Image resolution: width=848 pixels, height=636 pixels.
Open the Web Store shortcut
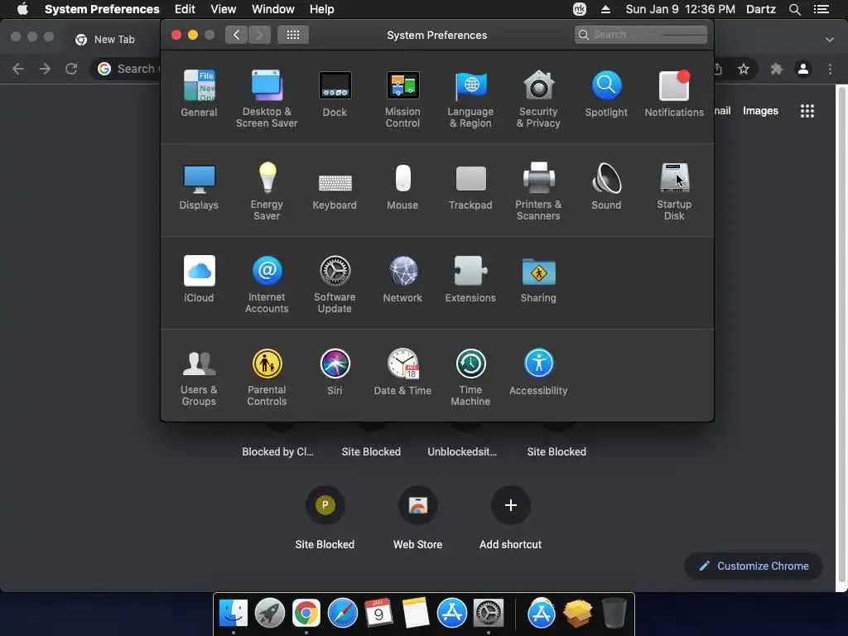[x=418, y=518]
